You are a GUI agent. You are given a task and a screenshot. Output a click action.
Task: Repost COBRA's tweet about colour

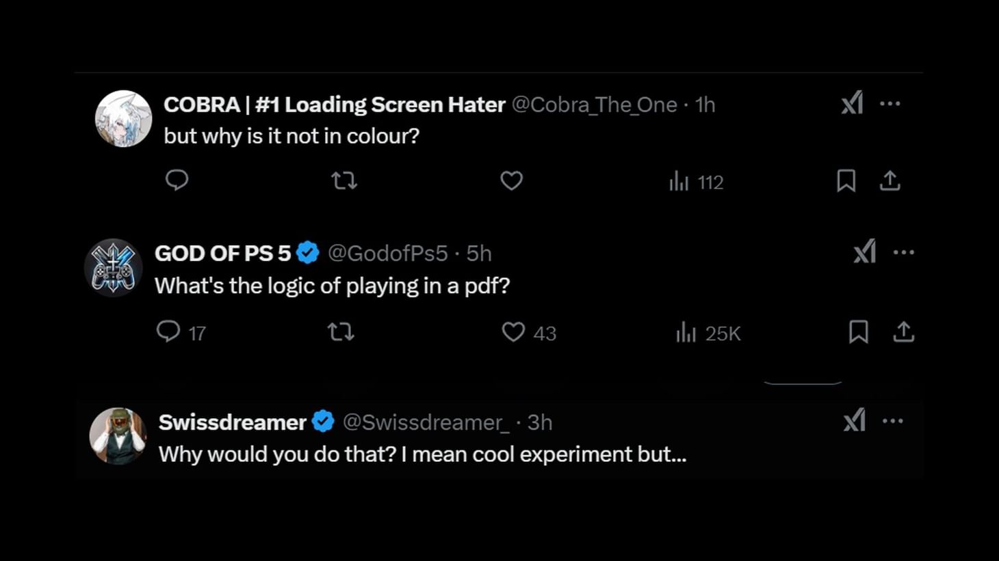coord(344,181)
